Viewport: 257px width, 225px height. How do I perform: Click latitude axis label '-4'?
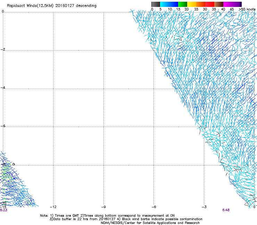click(x=3, y=88)
